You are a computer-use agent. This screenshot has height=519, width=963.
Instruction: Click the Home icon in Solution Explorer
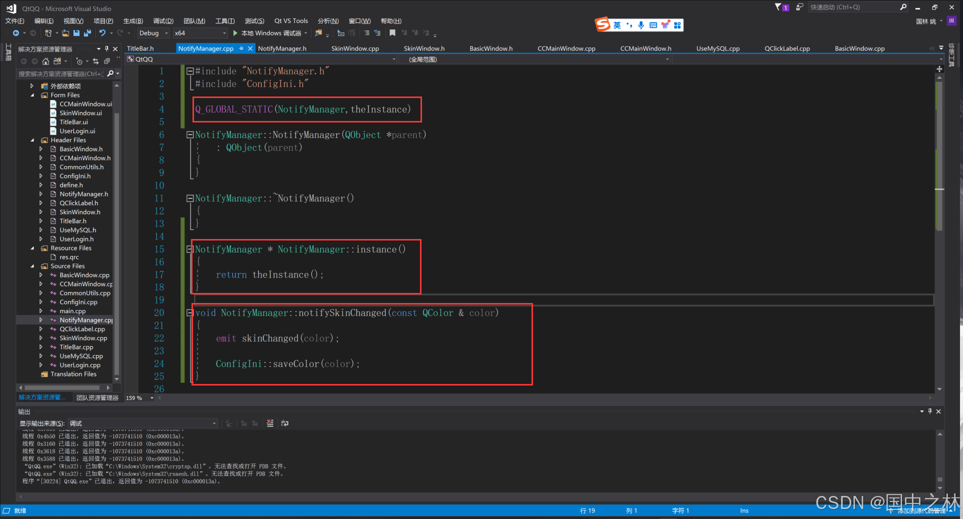click(x=45, y=61)
